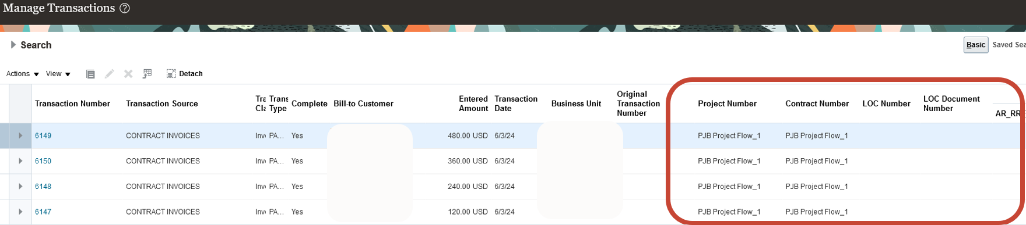Open transaction 6149 link
The height and width of the screenshot is (225, 1026).
pos(43,135)
